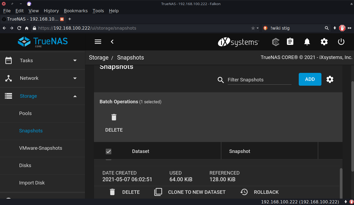Sort by Snapshot column header
Screen dimensions: 354x205
(240, 151)
